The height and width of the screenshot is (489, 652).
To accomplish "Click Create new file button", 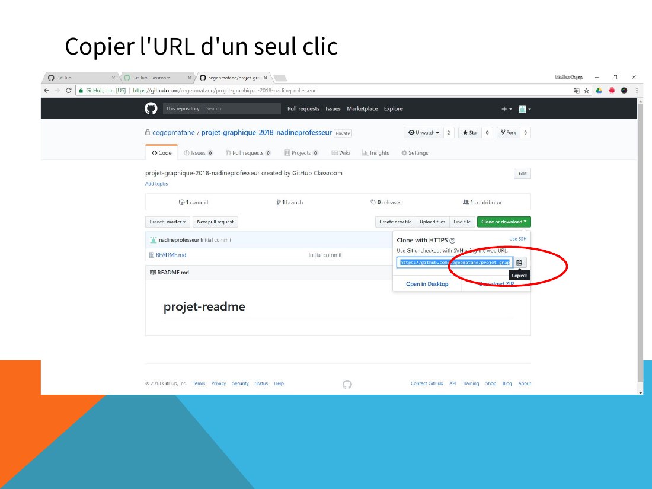I will tap(395, 222).
